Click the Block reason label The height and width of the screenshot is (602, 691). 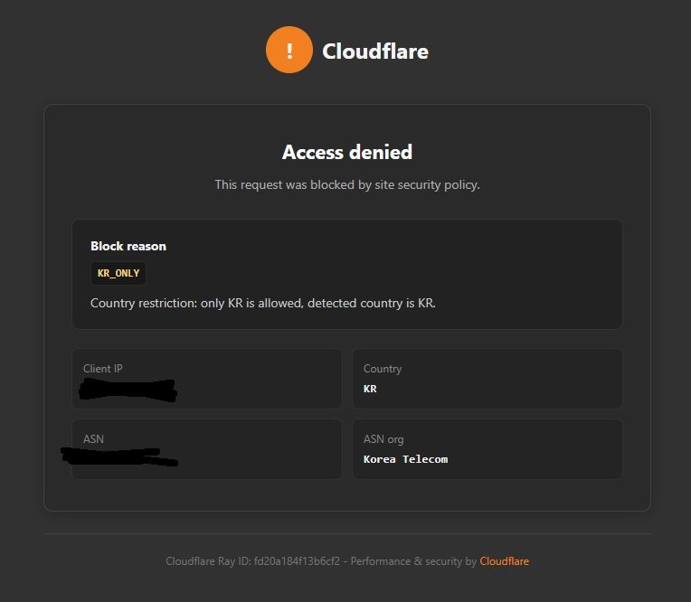tap(128, 246)
